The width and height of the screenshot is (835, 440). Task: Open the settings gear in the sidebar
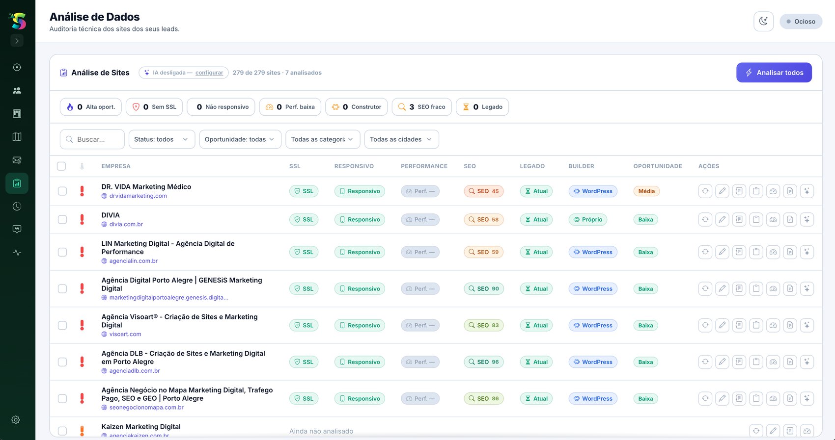(x=16, y=420)
